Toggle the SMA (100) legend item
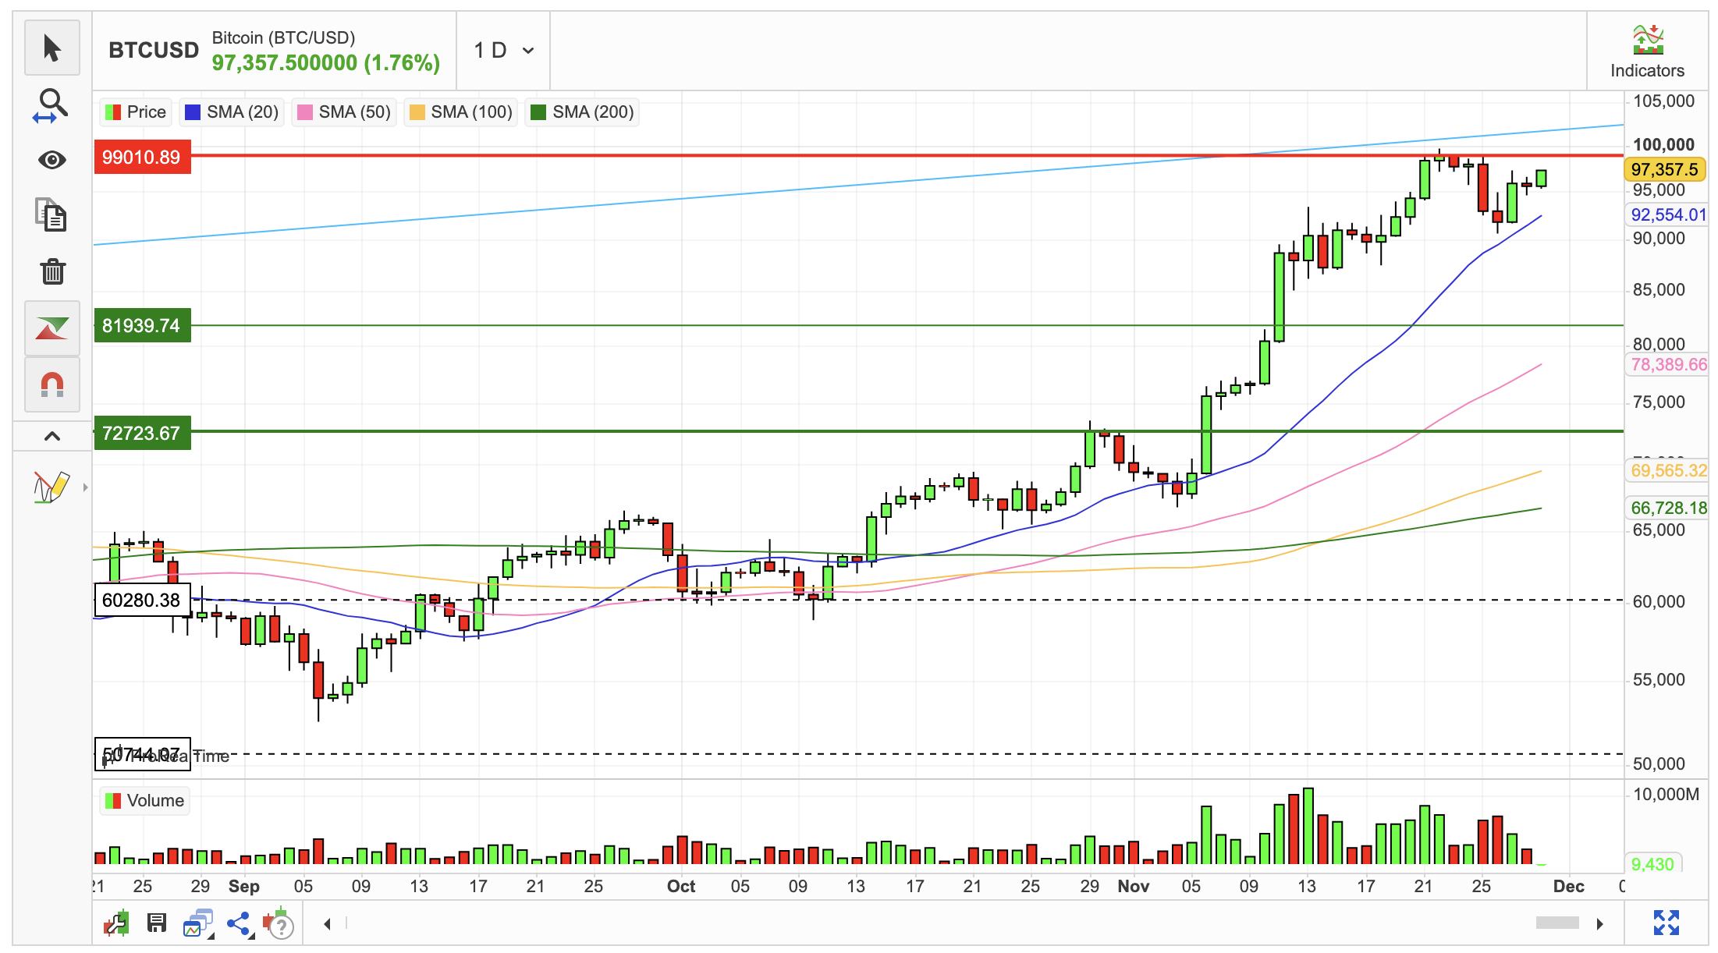Viewport: 1718px width, 953px height. click(x=461, y=112)
